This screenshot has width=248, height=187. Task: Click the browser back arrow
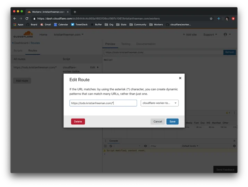click(x=15, y=18)
